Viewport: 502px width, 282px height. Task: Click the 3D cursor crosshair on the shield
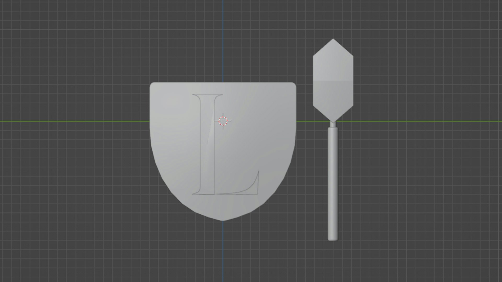[x=223, y=121]
